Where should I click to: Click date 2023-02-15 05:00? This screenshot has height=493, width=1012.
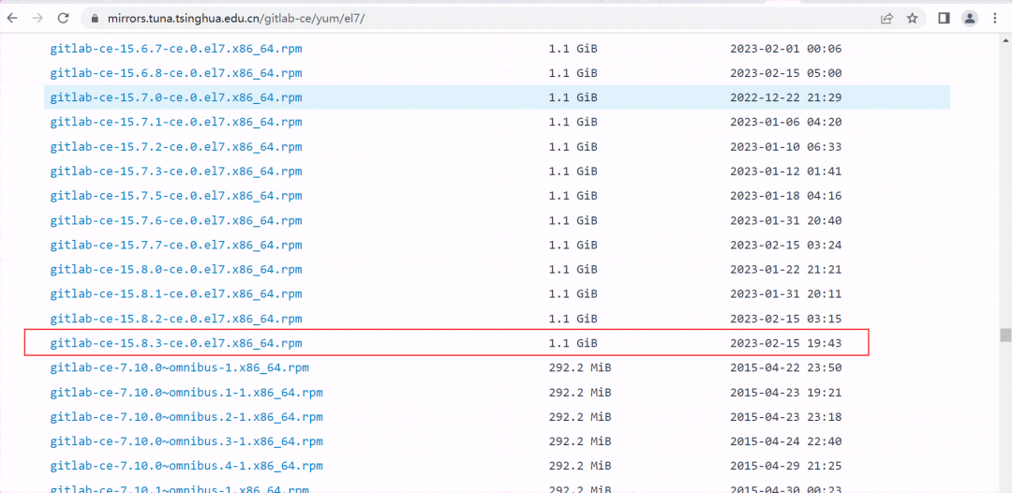785,73
